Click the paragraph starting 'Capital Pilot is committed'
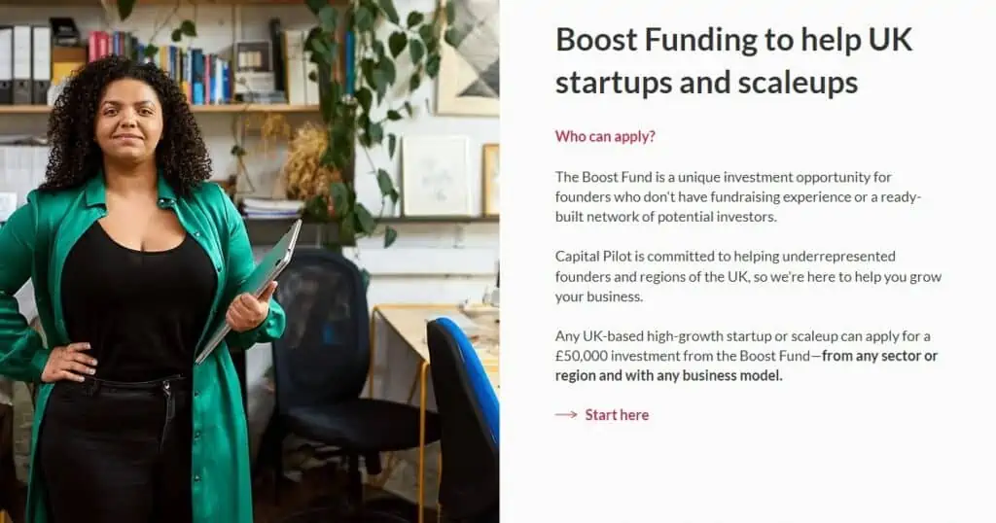The width and height of the screenshot is (996, 523). (748, 276)
